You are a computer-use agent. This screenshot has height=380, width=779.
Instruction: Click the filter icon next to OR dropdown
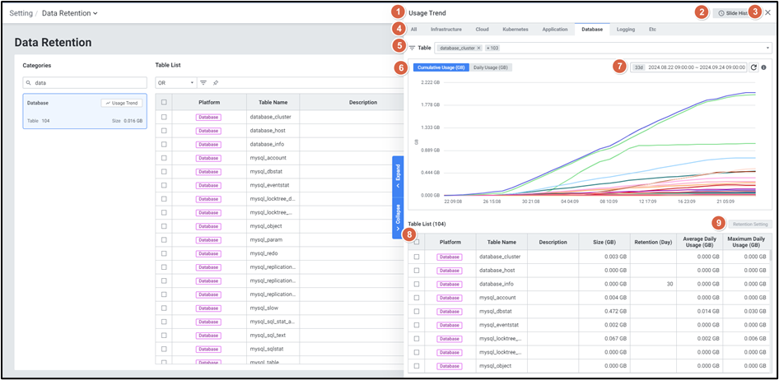203,82
